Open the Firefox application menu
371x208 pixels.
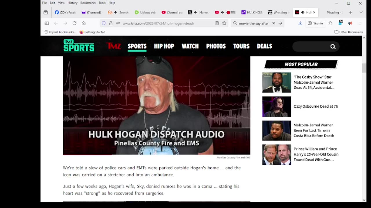tap(360, 23)
